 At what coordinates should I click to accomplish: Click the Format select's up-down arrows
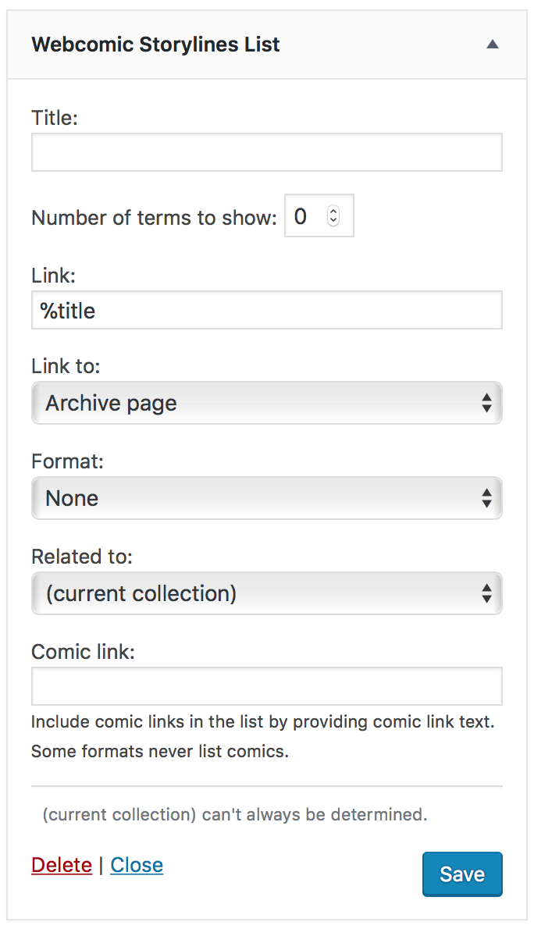[486, 498]
